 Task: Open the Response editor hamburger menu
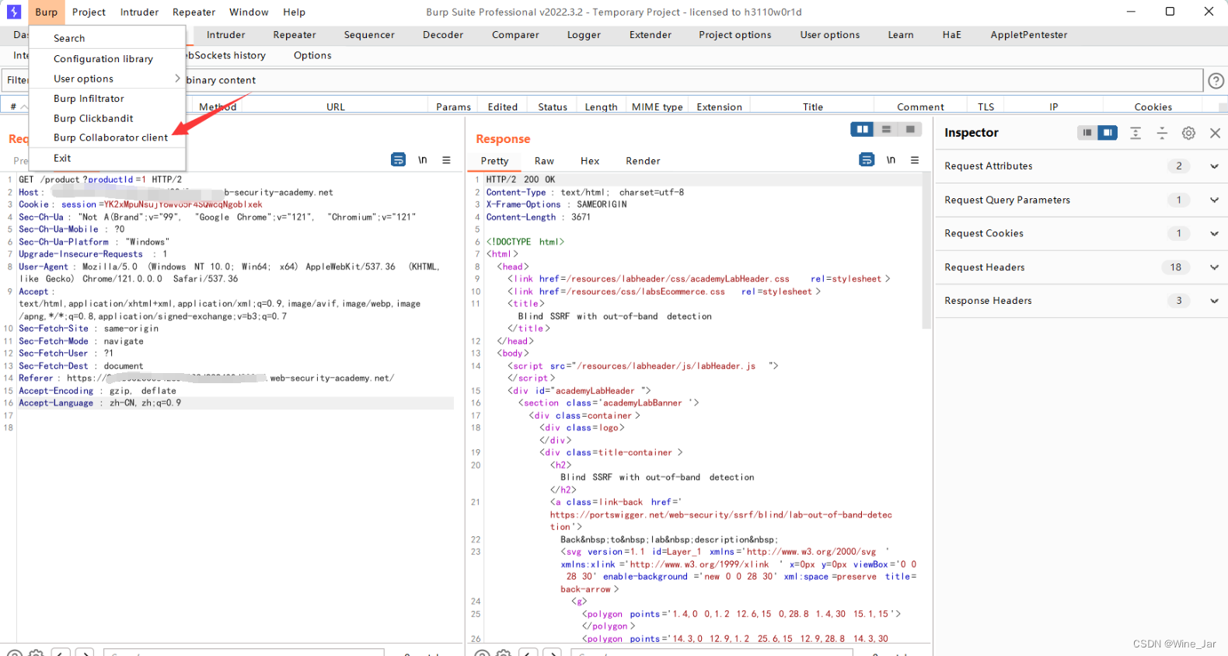[x=915, y=159]
